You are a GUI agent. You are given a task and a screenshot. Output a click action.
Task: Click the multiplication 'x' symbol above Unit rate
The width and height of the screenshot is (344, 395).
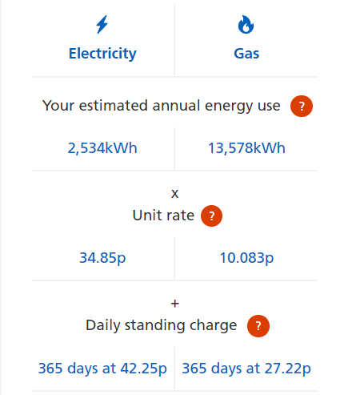tap(174, 194)
